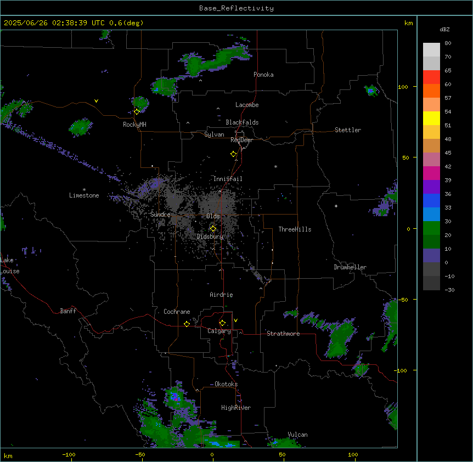473x462 pixels.
Task: Select the magenta 39-42 dBZ legend swatch
Action: [431, 173]
